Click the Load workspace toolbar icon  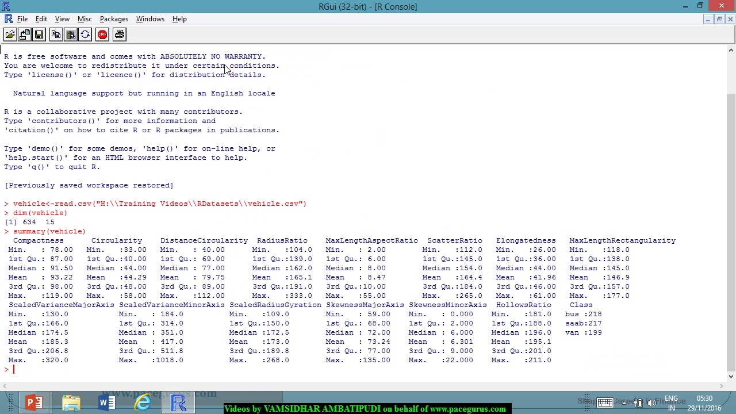25,34
